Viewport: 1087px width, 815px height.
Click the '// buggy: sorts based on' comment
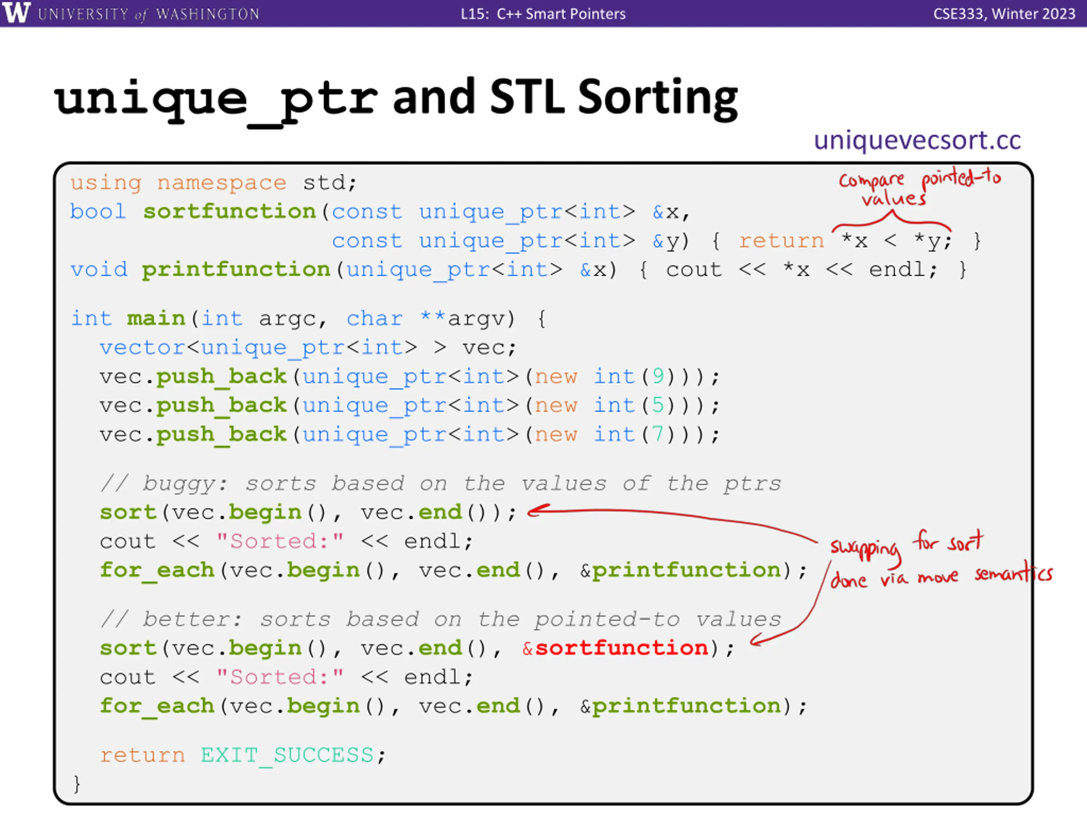(440, 483)
